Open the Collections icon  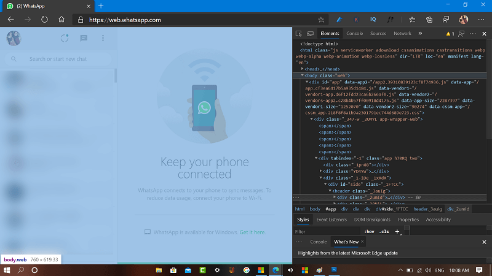pyautogui.click(x=429, y=20)
